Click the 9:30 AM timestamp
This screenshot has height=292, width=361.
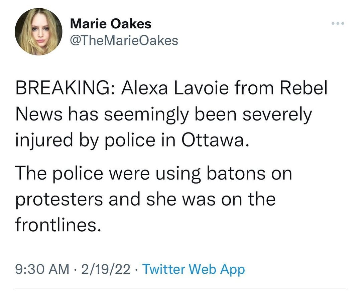[42, 269]
